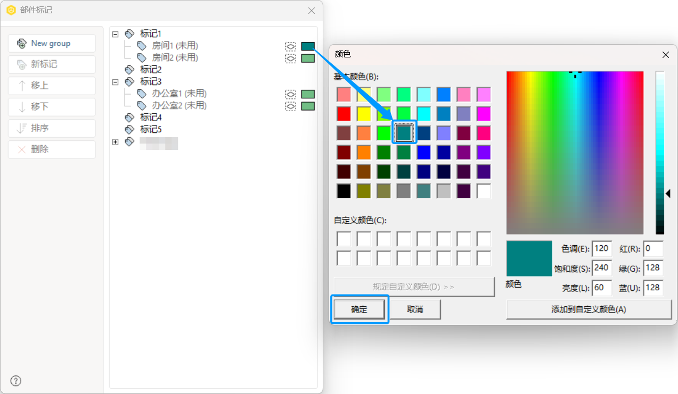Click the 移上 button

(x=52, y=86)
